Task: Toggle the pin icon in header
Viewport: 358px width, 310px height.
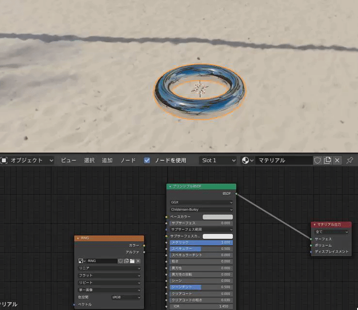Action: point(350,160)
